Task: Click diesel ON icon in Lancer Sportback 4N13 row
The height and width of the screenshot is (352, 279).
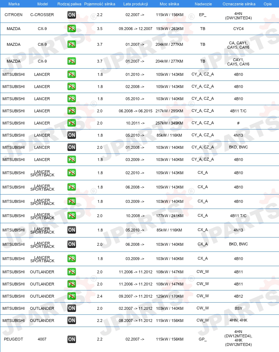Action: click(72, 230)
